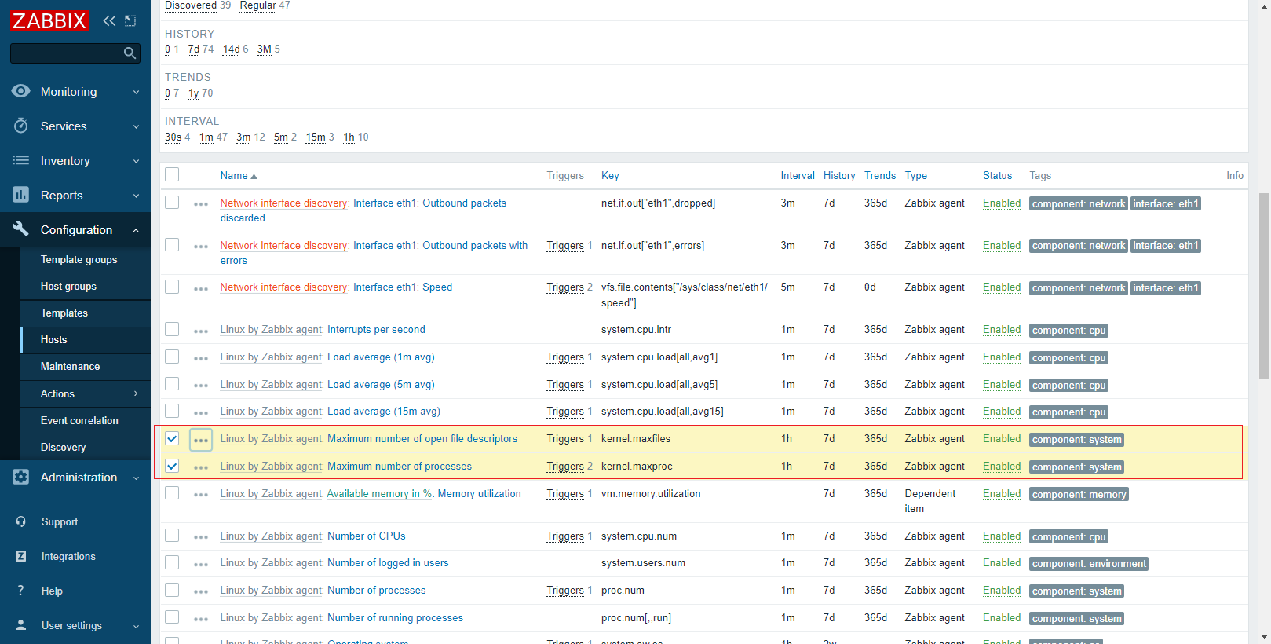Expand the Actions submenu arrow

pyautogui.click(x=136, y=393)
